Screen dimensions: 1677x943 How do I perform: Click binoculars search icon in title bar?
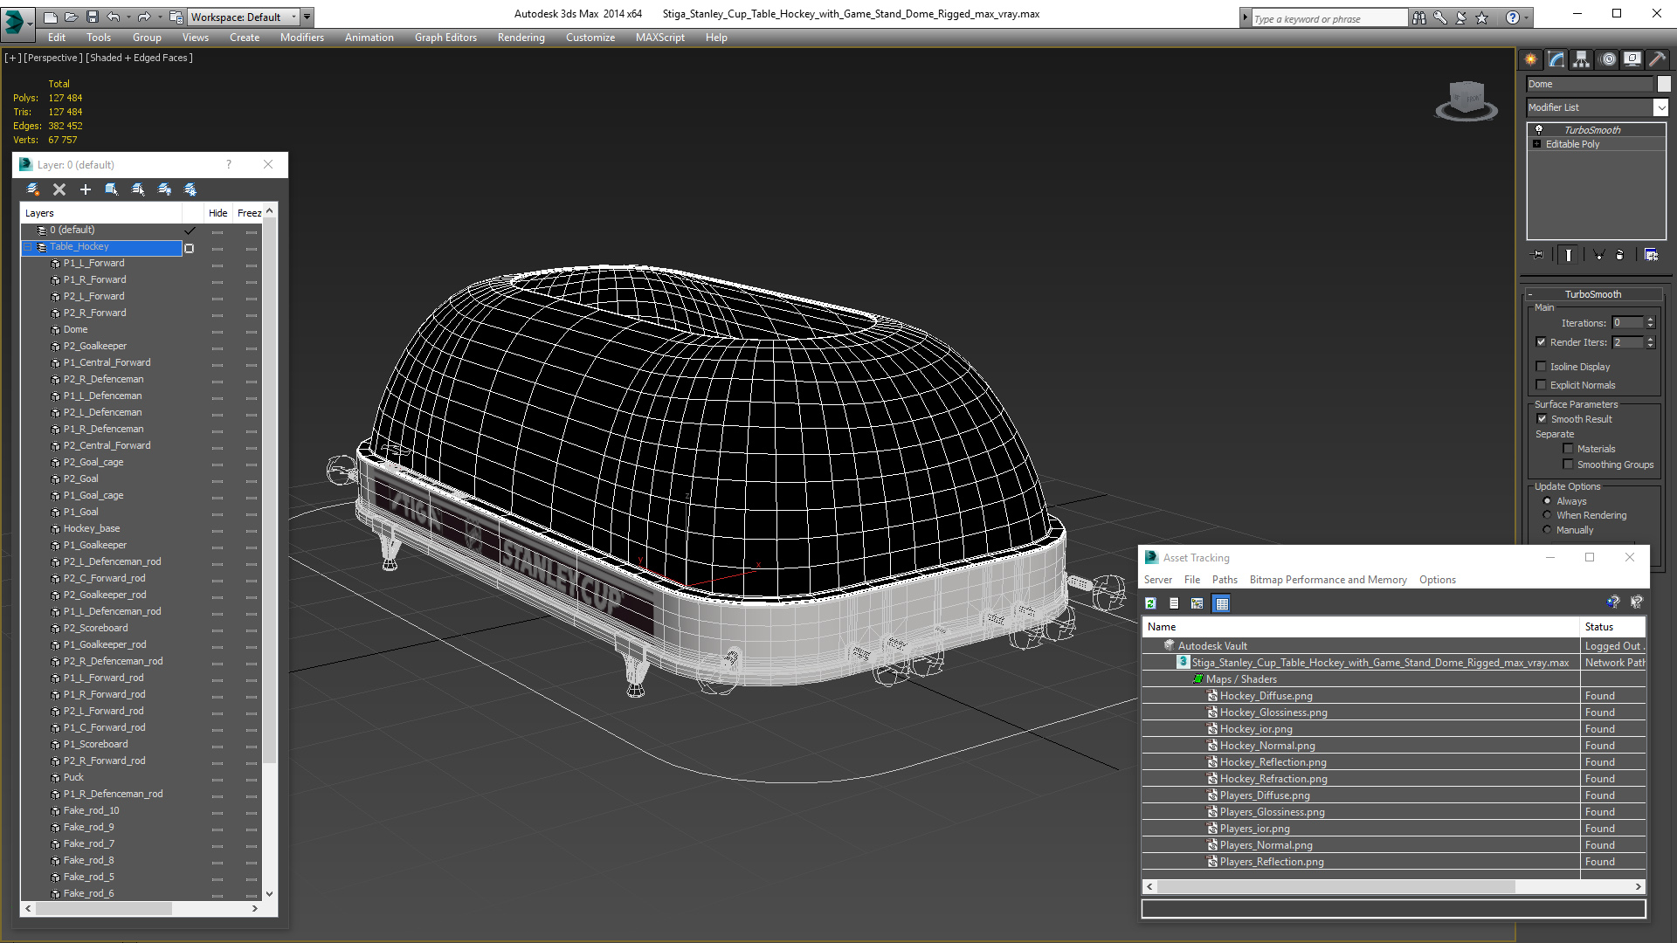tap(1419, 17)
